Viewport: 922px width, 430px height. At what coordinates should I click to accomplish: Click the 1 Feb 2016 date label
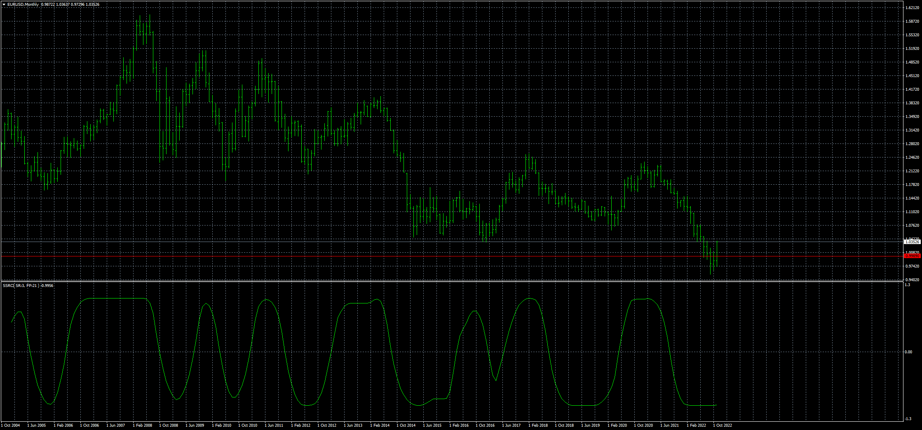tap(459, 425)
